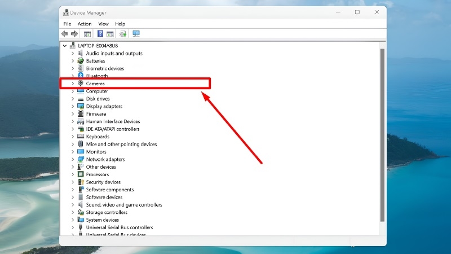Select Mice and other pointing devices
This screenshot has height=254, width=451.
point(121,144)
